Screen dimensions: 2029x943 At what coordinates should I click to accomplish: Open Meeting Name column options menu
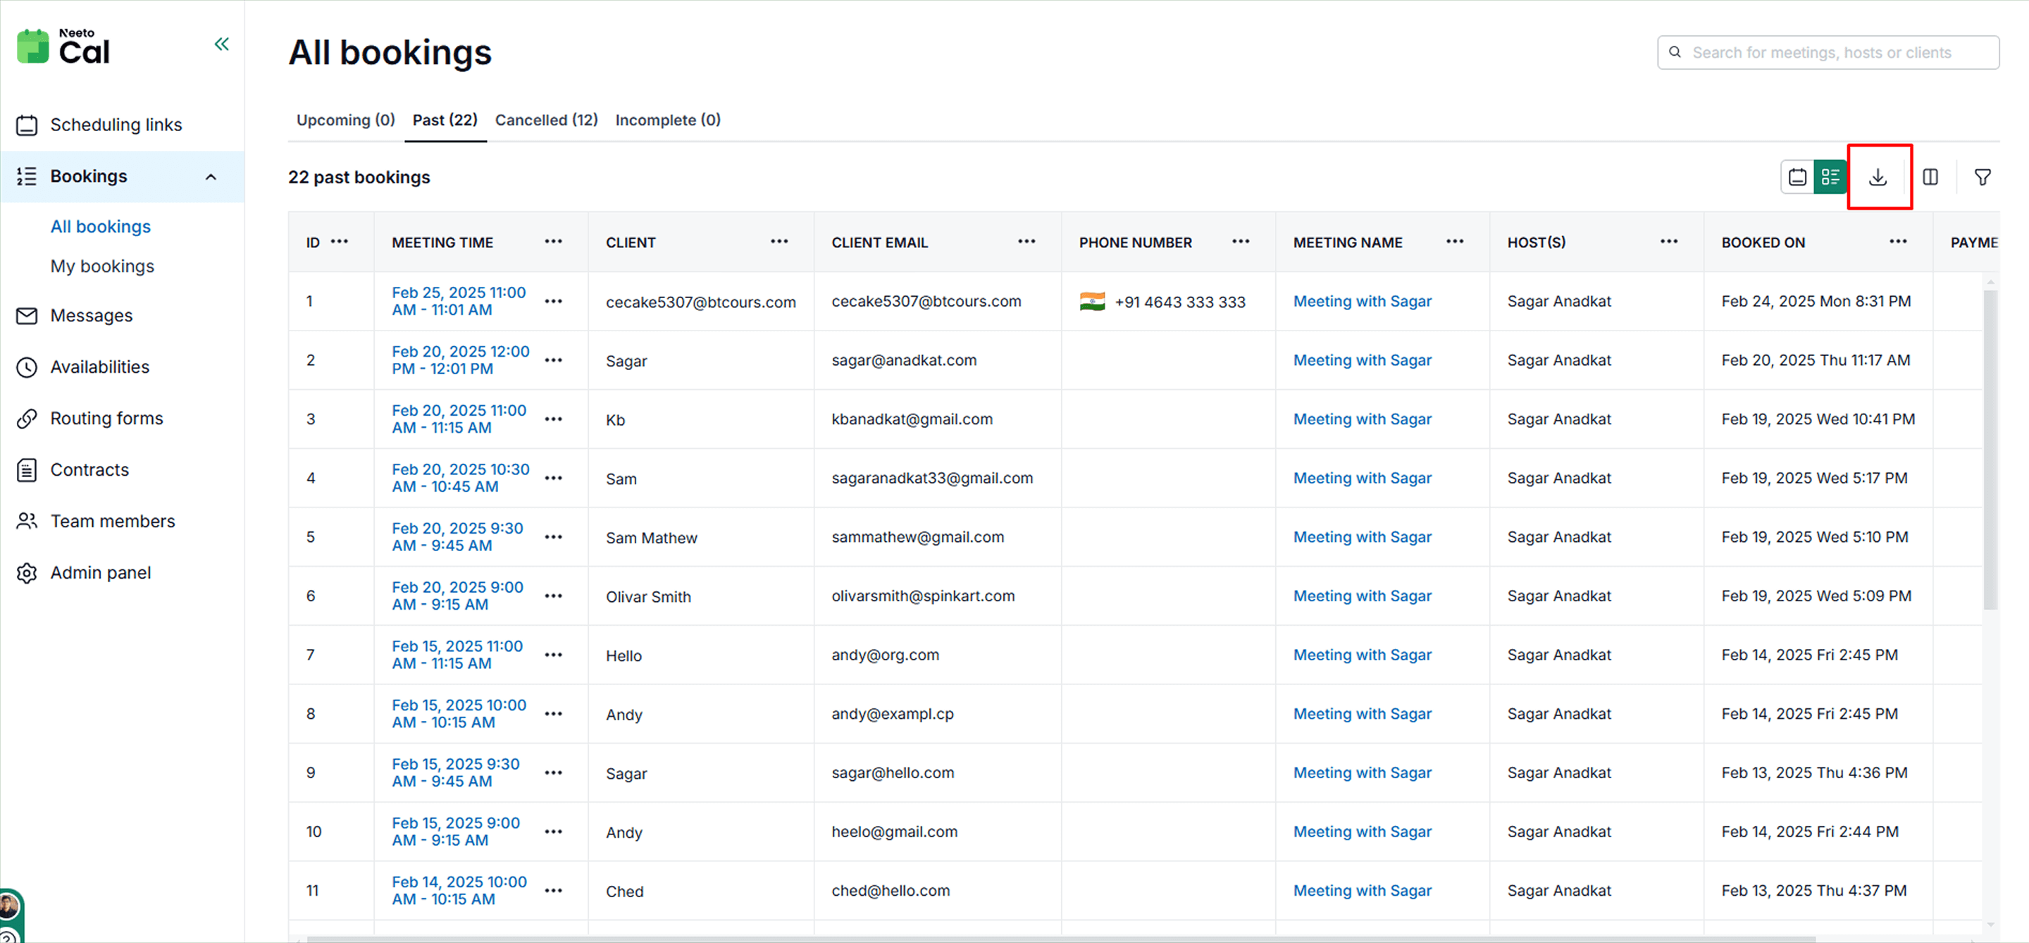1456,242
